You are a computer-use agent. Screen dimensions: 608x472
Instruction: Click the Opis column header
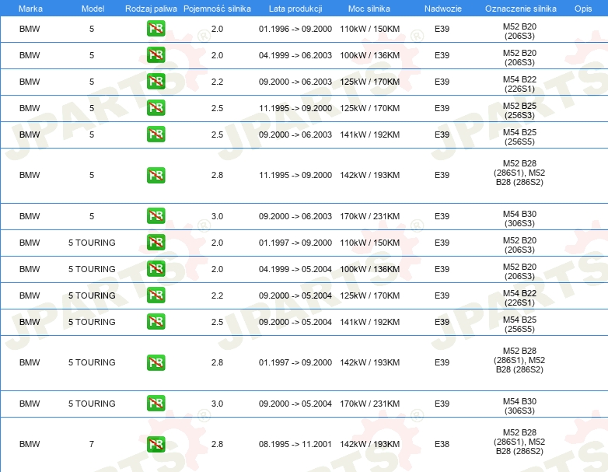tap(583, 9)
